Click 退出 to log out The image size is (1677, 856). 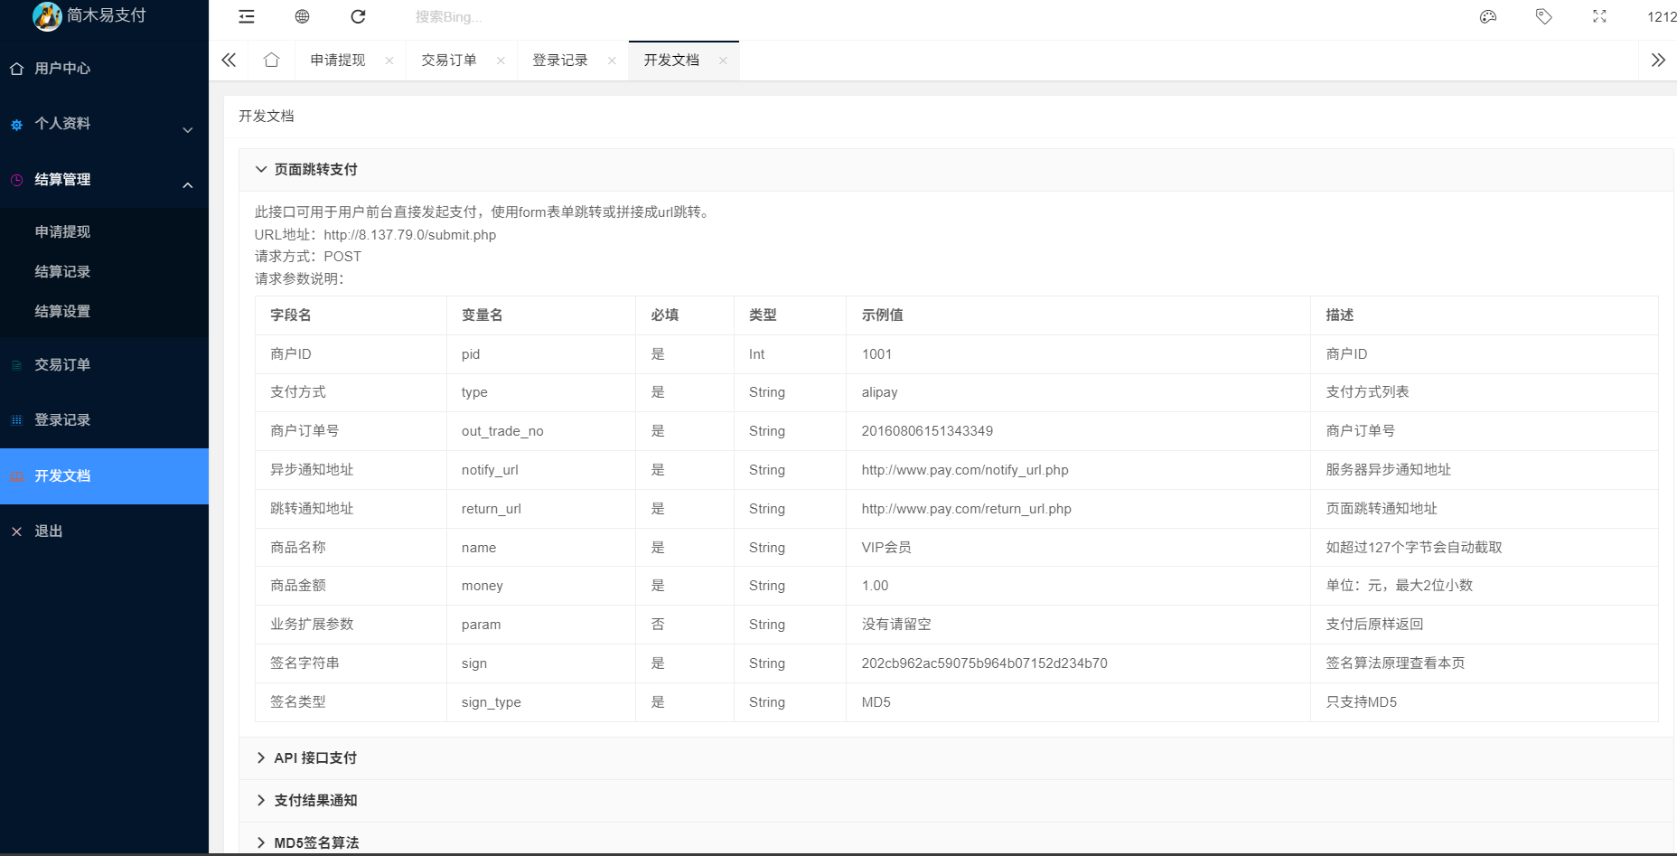[x=49, y=531]
